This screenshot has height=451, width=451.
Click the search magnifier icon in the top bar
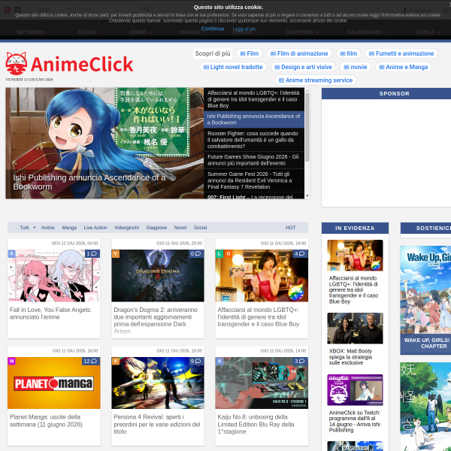pyautogui.click(x=147, y=9)
